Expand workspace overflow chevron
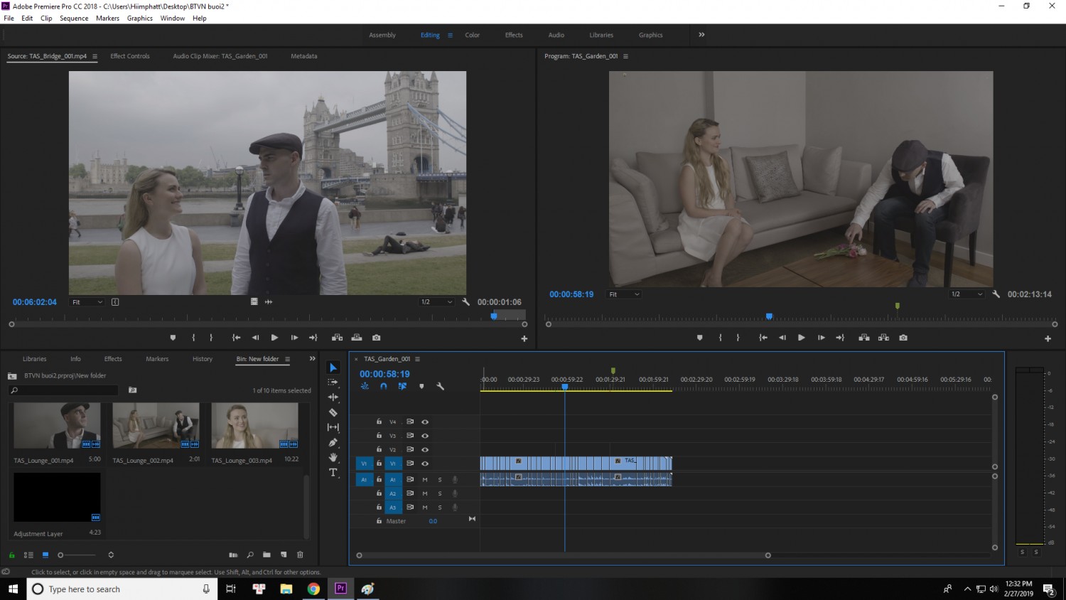 point(701,35)
